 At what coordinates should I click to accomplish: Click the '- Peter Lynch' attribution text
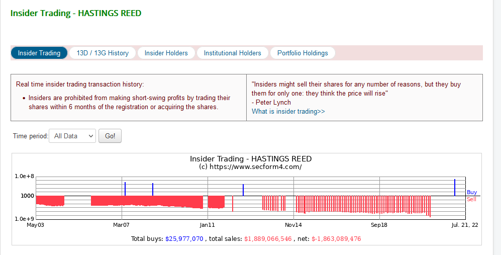[271, 103]
